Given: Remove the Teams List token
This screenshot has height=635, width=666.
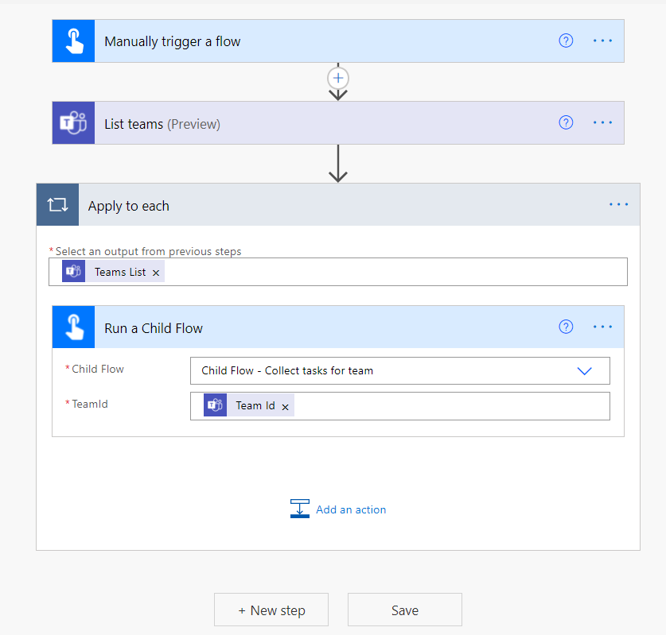Looking at the screenshot, I should pos(156,273).
